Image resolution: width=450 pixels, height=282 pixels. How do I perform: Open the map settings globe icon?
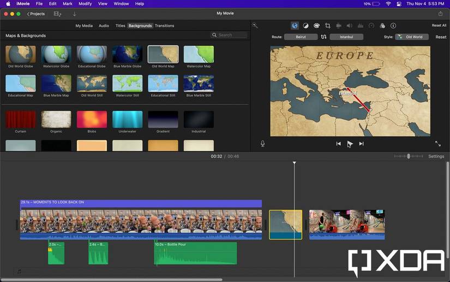[x=295, y=26]
